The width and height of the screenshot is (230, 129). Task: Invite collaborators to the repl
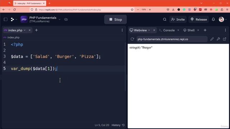click(178, 19)
